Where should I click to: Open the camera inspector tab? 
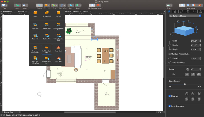coord(188,12)
